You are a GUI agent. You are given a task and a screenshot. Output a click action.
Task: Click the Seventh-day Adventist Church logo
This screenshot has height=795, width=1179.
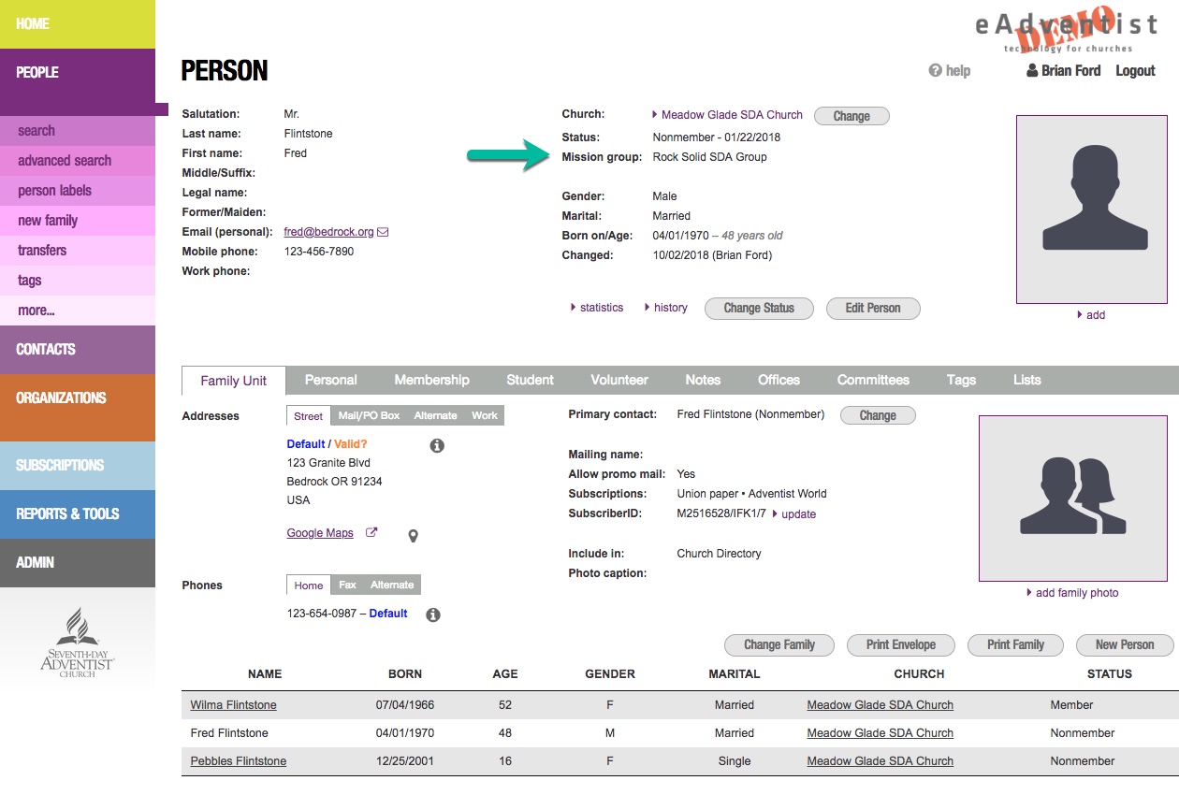(x=78, y=643)
